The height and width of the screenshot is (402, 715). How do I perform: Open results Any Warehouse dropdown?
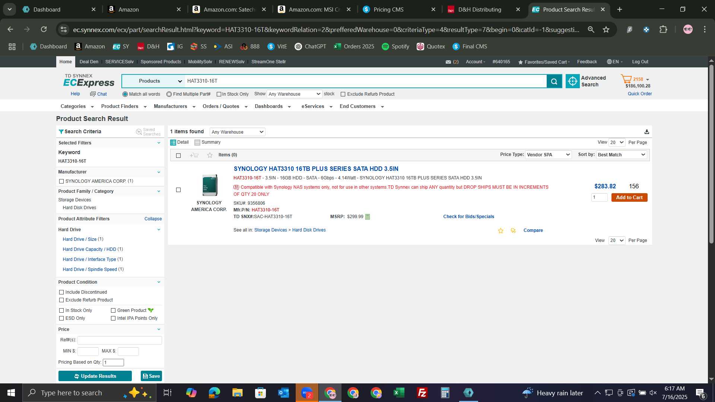click(x=238, y=132)
